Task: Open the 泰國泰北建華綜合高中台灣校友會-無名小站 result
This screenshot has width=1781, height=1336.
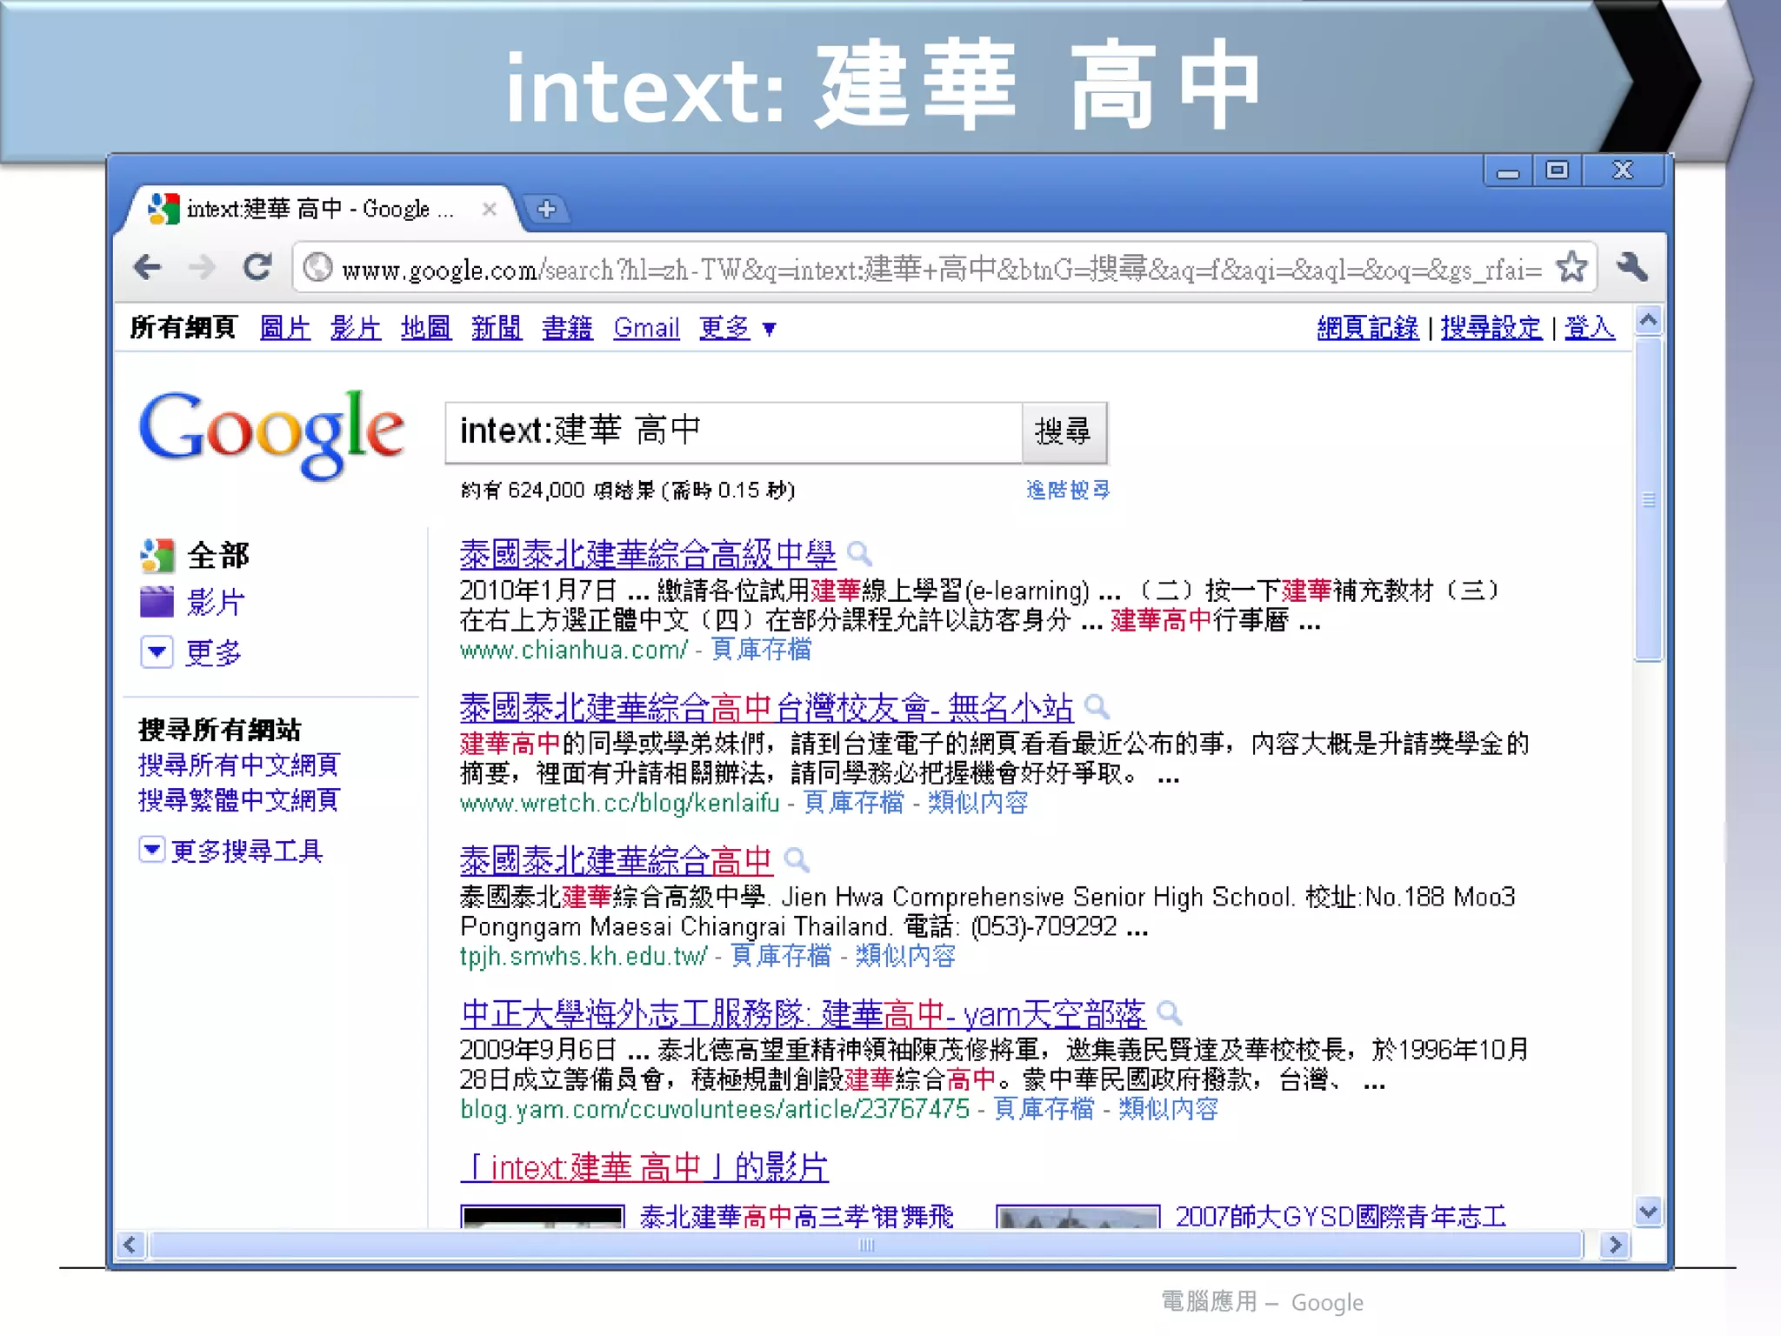Action: click(x=766, y=708)
